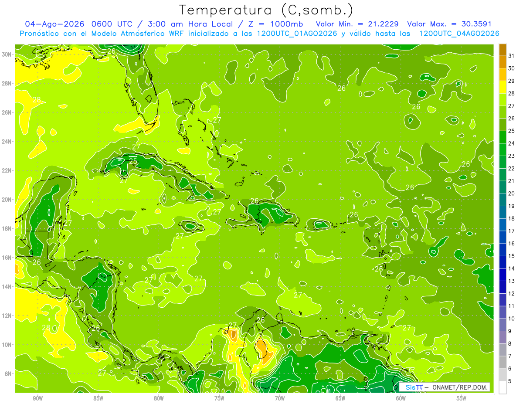Select the "0600 UTC" time text
Viewport: 523px width, 404px height.
(113, 24)
